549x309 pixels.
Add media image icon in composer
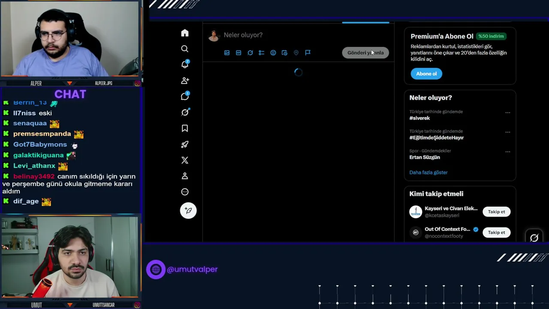tap(227, 53)
